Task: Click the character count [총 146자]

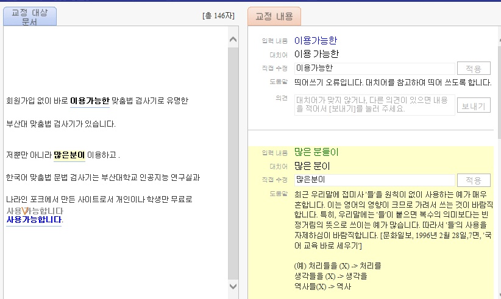Action: (x=219, y=16)
